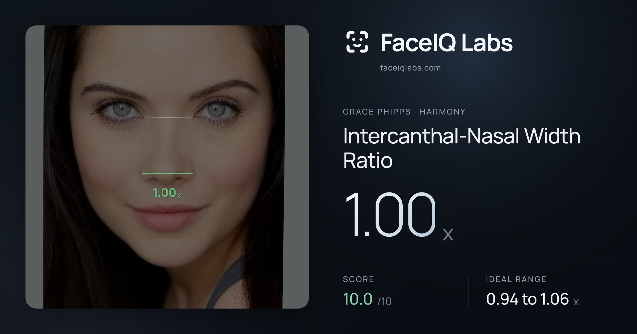Image resolution: width=637 pixels, height=334 pixels.
Task: Click the face photo thumbnail
Action: [x=167, y=167]
